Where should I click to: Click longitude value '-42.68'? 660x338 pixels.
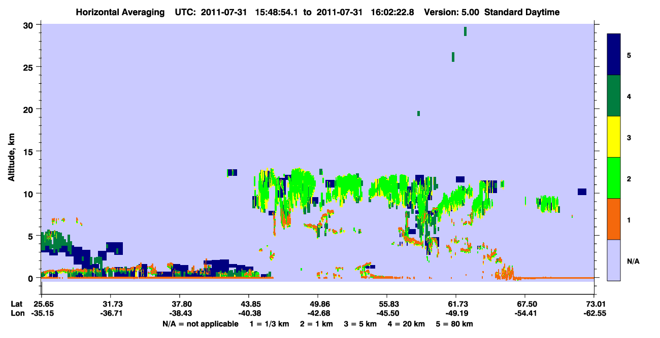(x=318, y=313)
